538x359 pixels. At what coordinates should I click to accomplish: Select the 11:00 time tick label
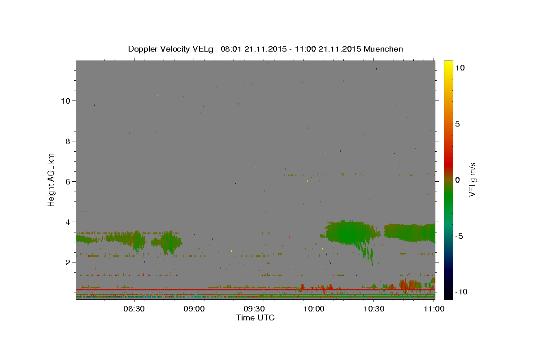434,309
